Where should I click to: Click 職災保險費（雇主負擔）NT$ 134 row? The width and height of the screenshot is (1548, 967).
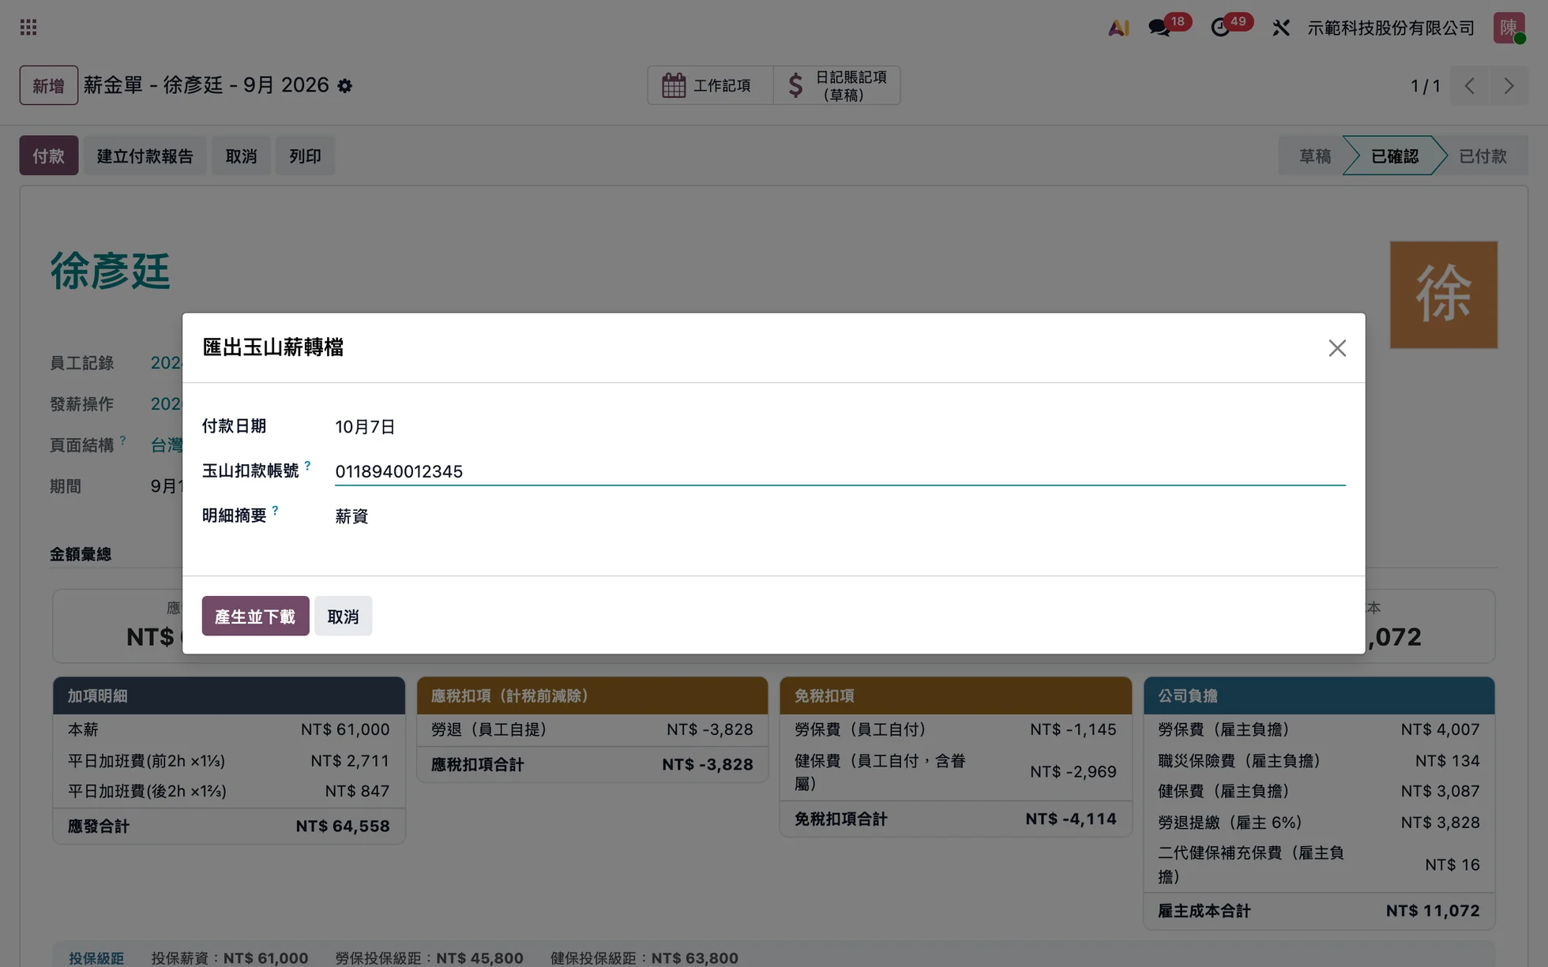(x=1319, y=761)
